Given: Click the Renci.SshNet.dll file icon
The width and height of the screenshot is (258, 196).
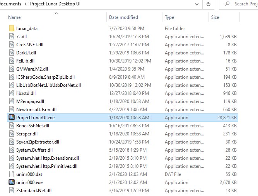Looking at the screenshot, I should click(12, 125).
